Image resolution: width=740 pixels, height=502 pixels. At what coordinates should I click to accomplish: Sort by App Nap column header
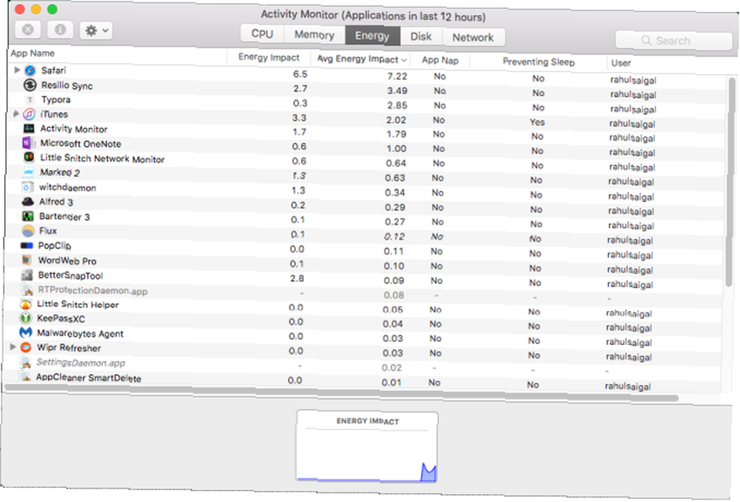click(440, 60)
